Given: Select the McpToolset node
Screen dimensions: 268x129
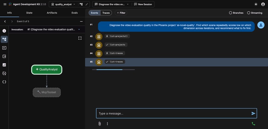Looking at the screenshot, I should 47,92.
